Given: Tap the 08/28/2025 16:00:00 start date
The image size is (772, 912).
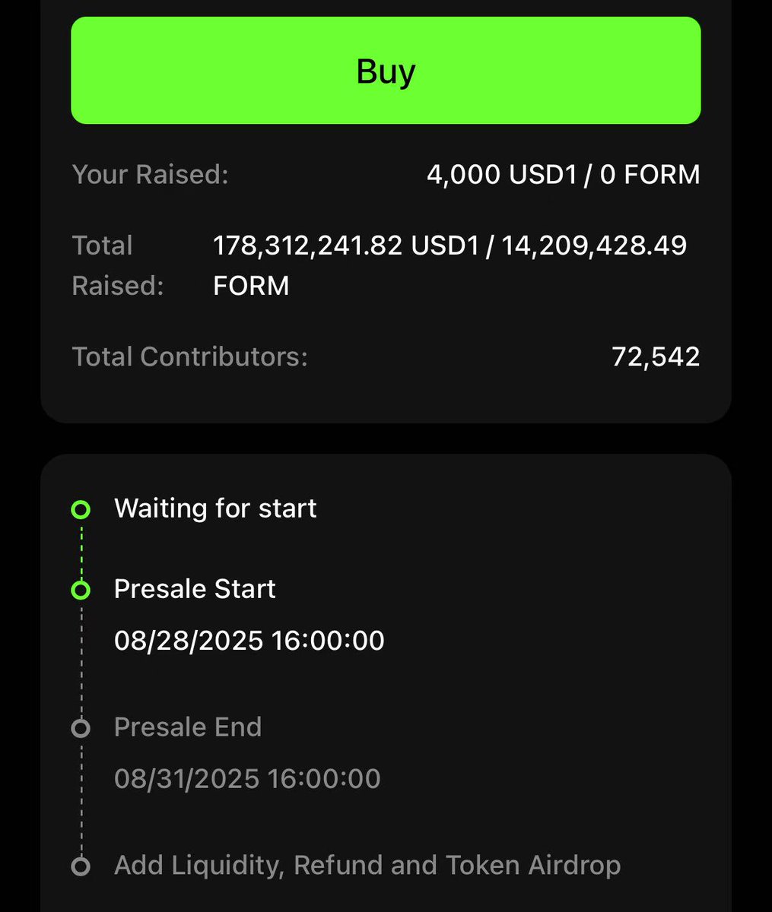Looking at the screenshot, I should (249, 640).
